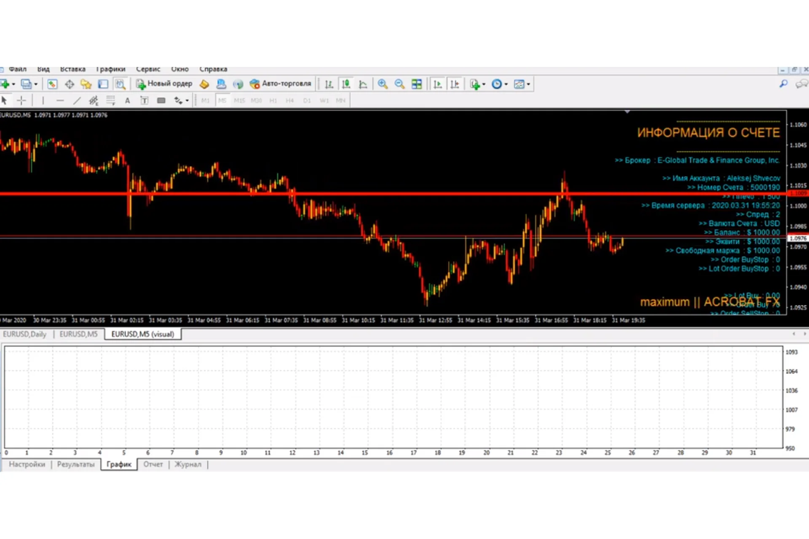Toggle the chart shift option
The image size is (809, 539).
(x=454, y=84)
